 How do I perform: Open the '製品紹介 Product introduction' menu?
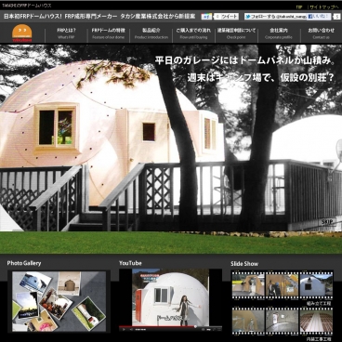[x=151, y=33]
